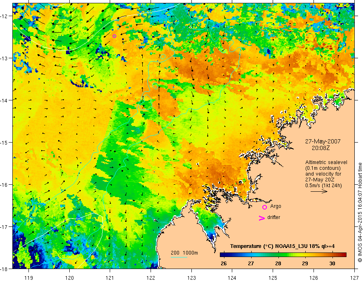Click the 'and velocity for' caption line
Viewport: 363px width, 281px height.
(x=323, y=174)
